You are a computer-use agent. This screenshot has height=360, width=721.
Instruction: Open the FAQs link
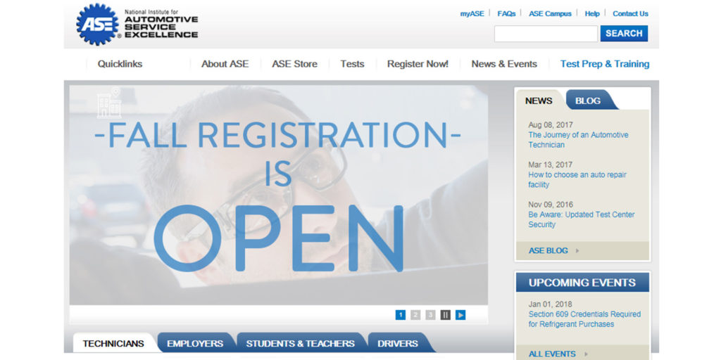tap(506, 14)
